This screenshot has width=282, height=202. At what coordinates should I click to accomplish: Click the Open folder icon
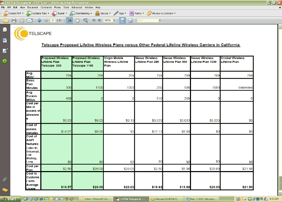[x=6, y=21]
